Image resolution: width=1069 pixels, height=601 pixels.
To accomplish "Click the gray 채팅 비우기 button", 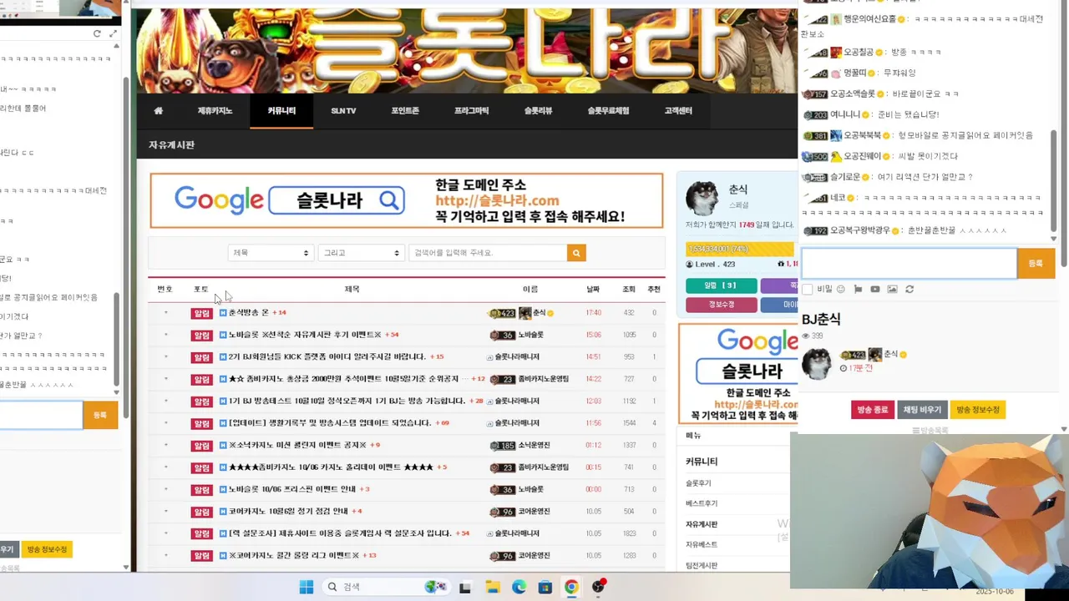I will point(921,410).
